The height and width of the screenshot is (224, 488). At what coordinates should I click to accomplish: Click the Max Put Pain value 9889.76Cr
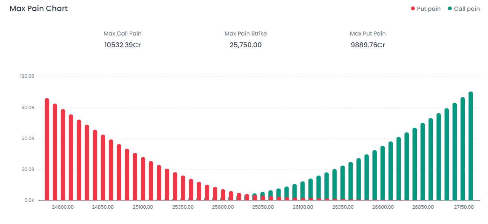click(368, 45)
